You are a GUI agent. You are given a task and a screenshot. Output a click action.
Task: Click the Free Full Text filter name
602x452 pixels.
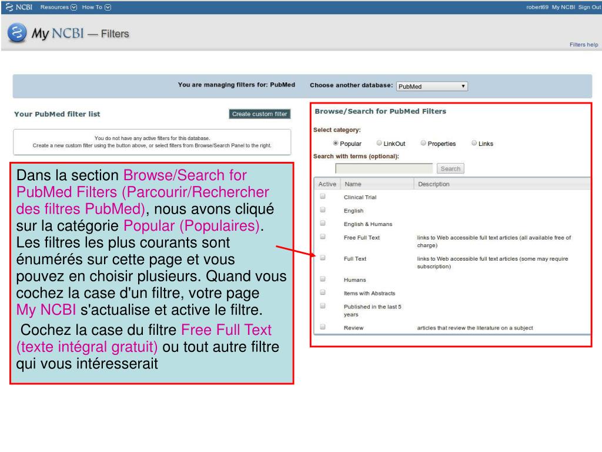click(362, 238)
